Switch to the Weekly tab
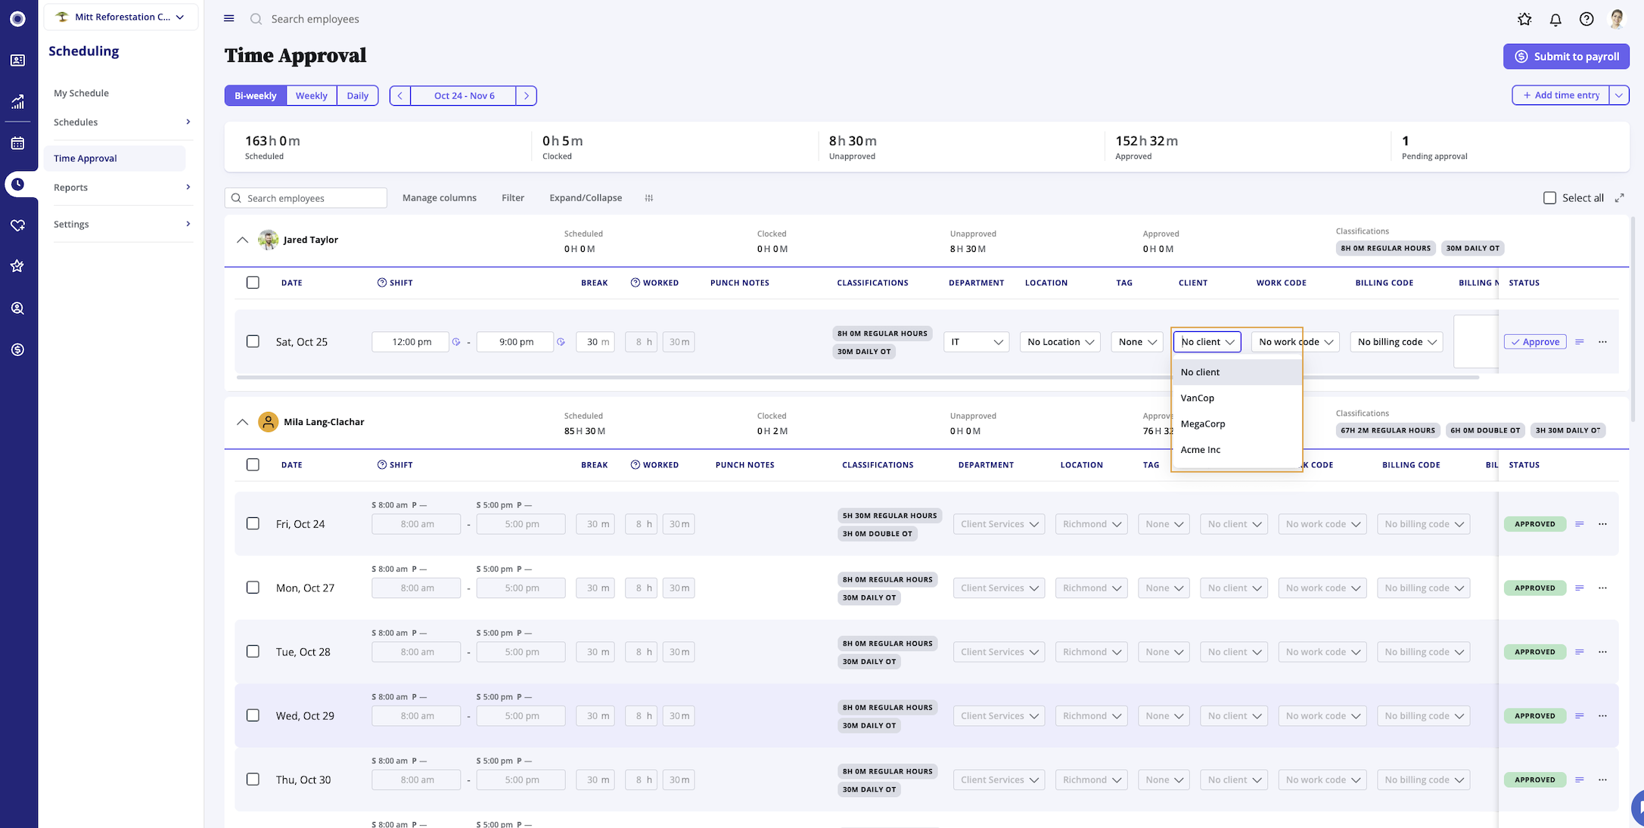This screenshot has height=828, width=1644. tap(311, 96)
